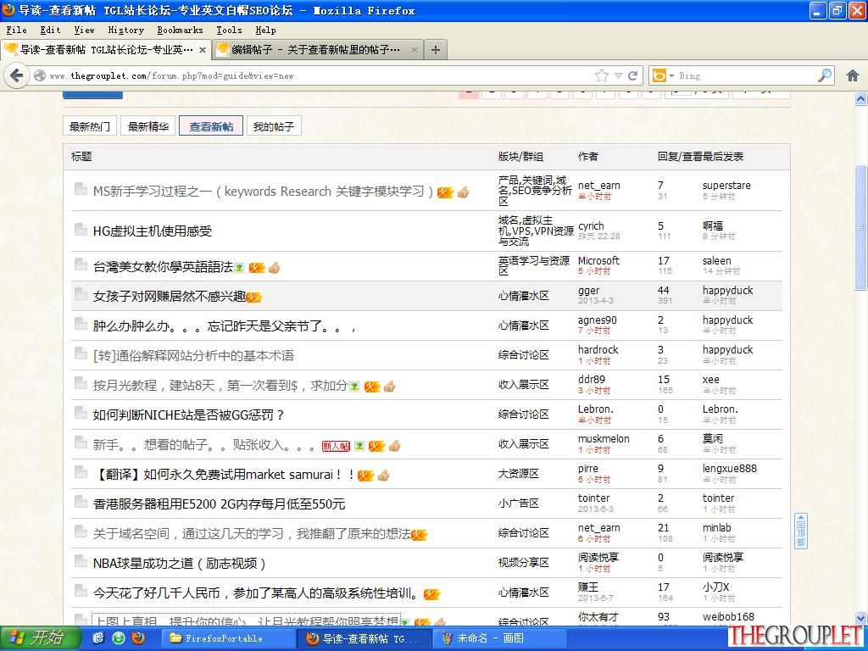The width and height of the screenshot is (868, 651).
Task: Select the 查看新帖 tab
Action: point(211,127)
